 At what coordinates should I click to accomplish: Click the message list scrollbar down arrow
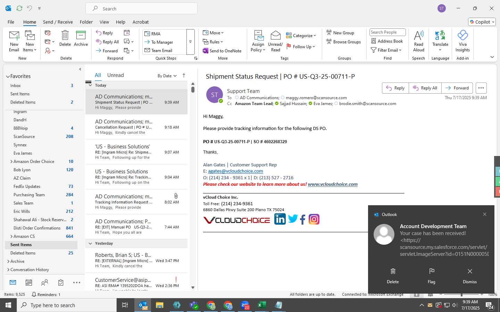[x=193, y=287]
